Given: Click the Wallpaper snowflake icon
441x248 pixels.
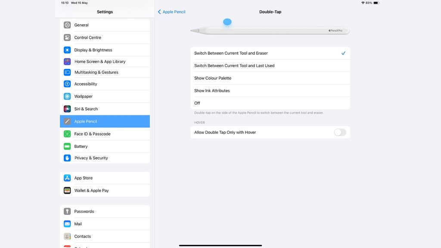Looking at the screenshot, I should click(67, 96).
